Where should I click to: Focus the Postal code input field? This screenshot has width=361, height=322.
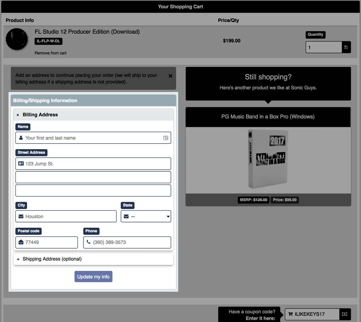pos(47,242)
